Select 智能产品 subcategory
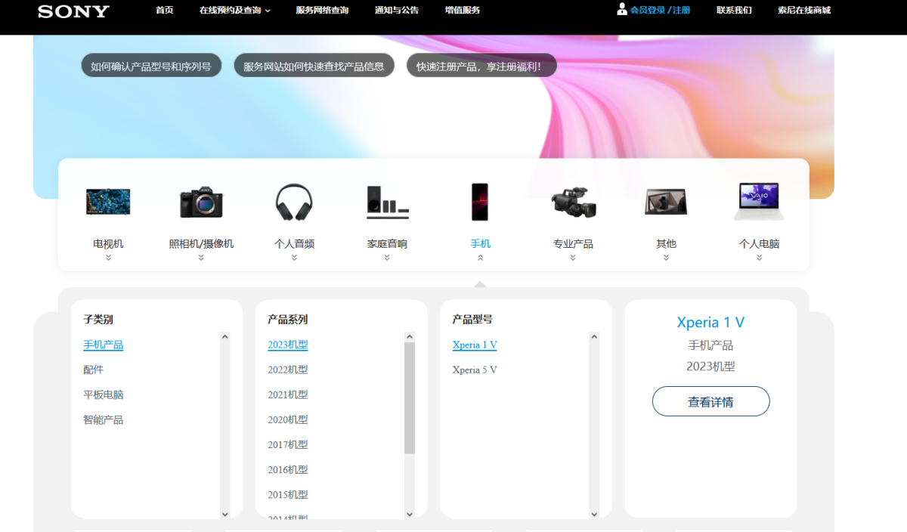The height and width of the screenshot is (532, 907). pos(103,419)
